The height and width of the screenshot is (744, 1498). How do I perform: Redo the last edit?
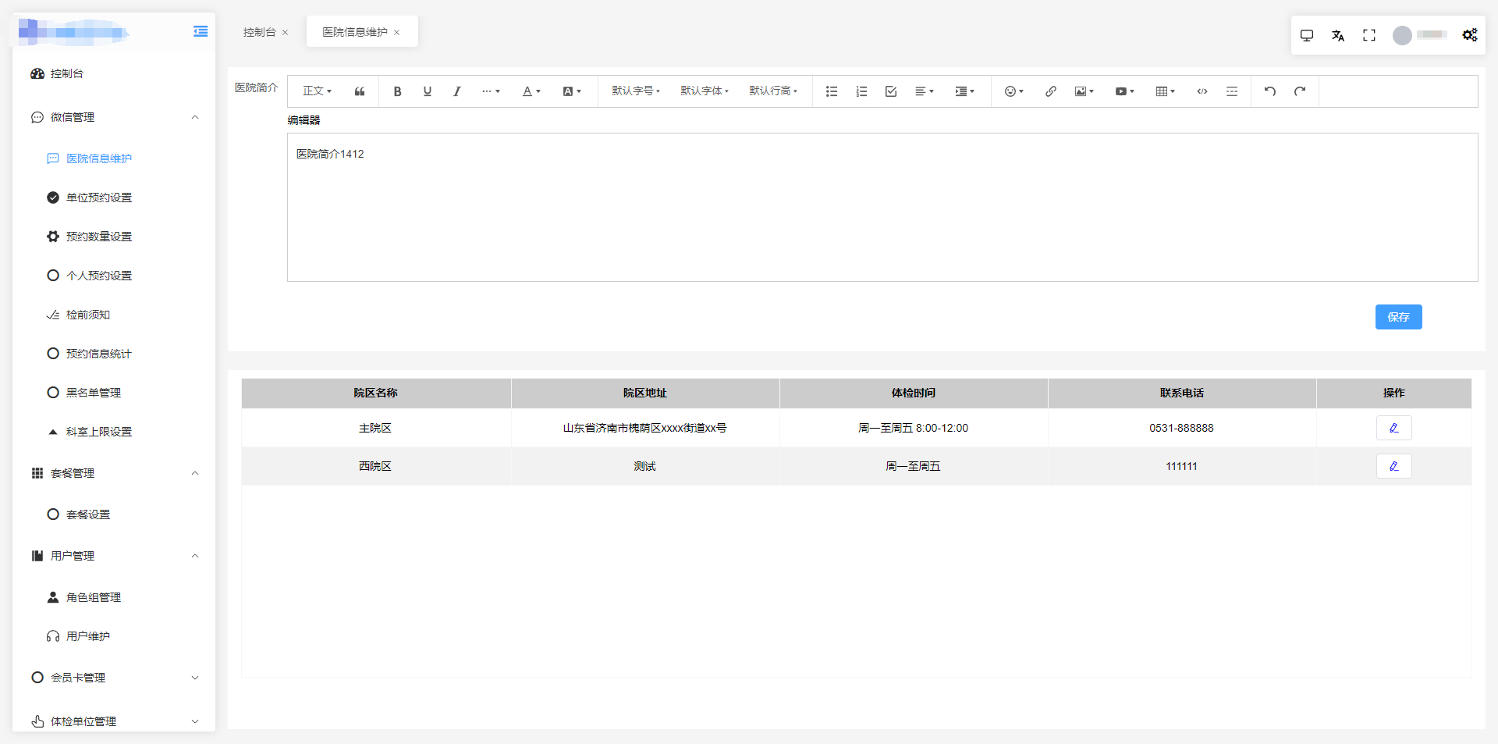(1300, 91)
